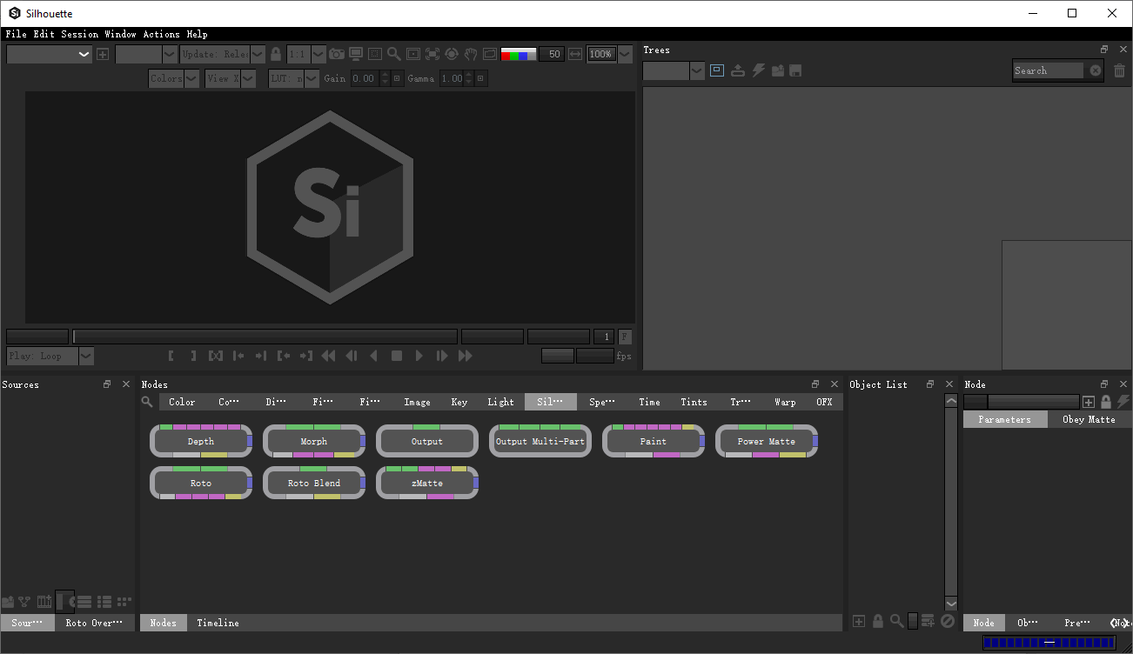
Task: Click the lightning bolt icon in Trees toolbar
Action: pos(758,70)
